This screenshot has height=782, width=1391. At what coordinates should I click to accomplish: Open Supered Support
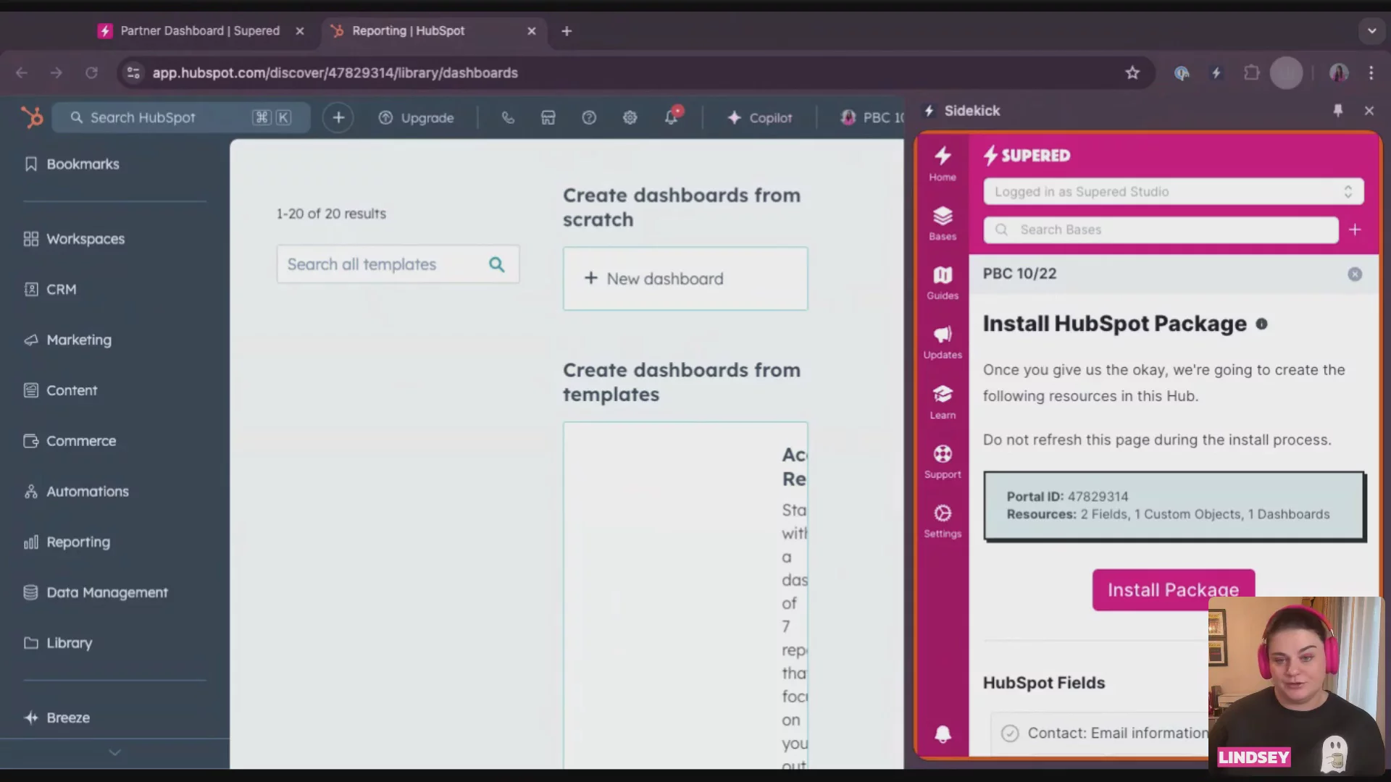click(943, 461)
